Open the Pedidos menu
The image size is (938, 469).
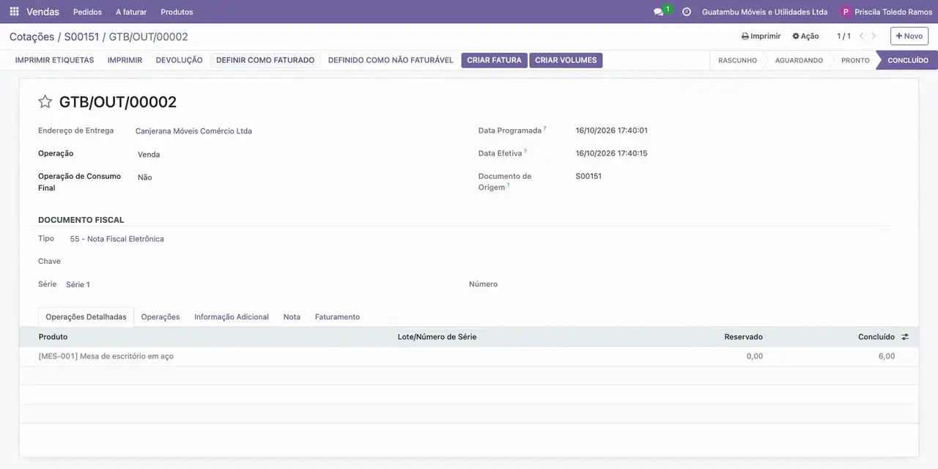[x=88, y=12]
